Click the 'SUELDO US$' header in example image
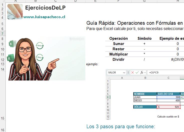This screenshot has height=132, width=184. point(168,94)
